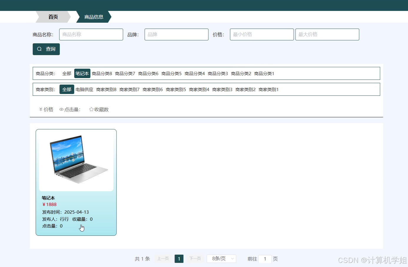Screen dimensions: 408x267
Task: Open the 8条/页 page size dropdown
Action: coord(221,259)
